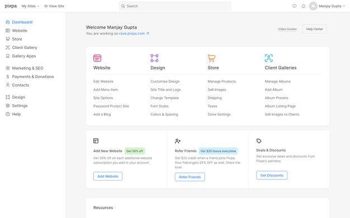Viewport: 350px width, 218px height.
Task: Click the Design sidebar icon
Action: click(8, 97)
